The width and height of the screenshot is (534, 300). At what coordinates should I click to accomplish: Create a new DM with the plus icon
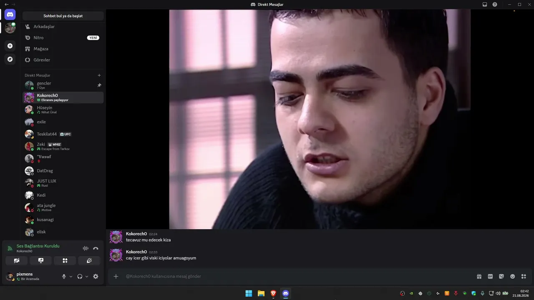click(x=99, y=75)
